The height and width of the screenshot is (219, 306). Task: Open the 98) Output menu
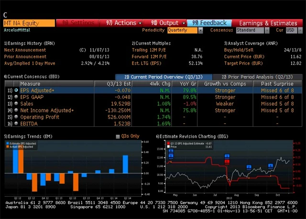tap(165, 23)
